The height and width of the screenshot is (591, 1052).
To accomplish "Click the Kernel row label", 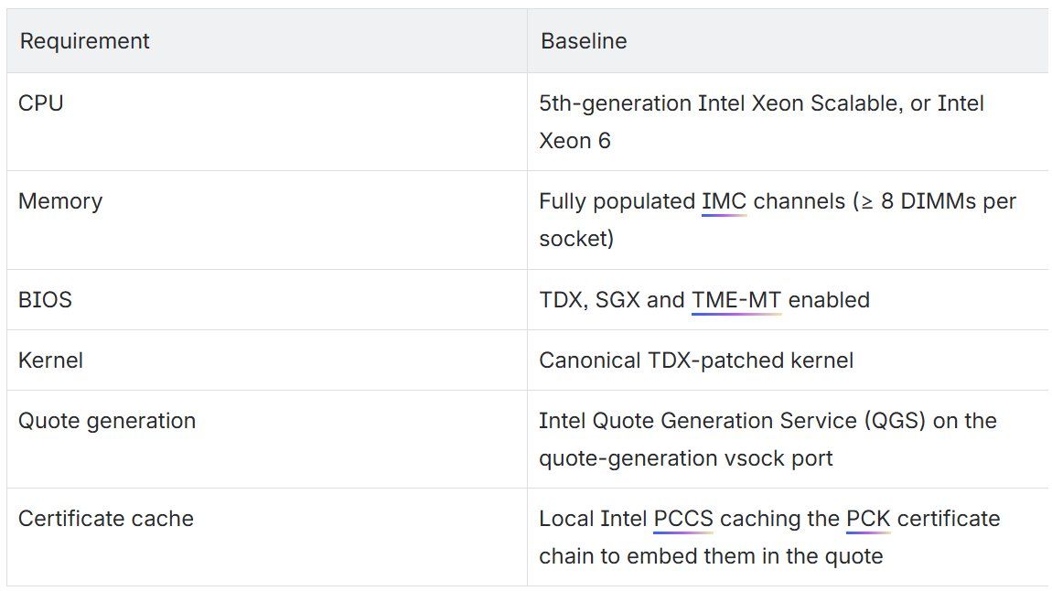I will [x=50, y=360].
